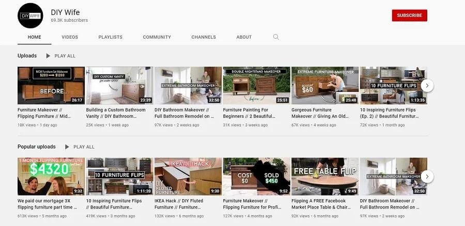Open the Uploads section heading link
Image resolution: width=465 pixels, height=226 pixels.
pos(27,56)
